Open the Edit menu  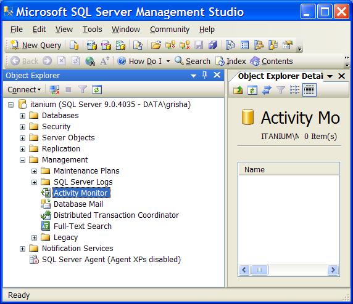(x=39, y=30)
